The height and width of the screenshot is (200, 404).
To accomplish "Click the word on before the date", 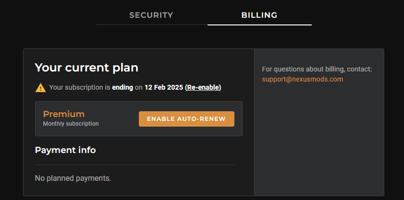I will click(139, 87).
